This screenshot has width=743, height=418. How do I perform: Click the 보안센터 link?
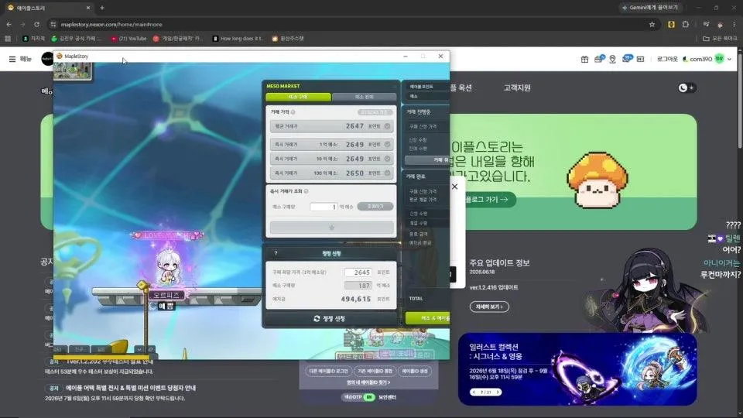pos(387,397)
